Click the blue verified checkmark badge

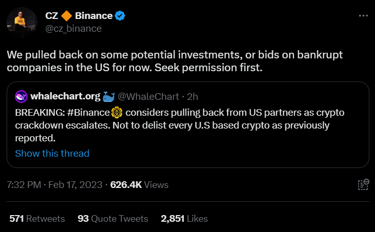(120, 16)
